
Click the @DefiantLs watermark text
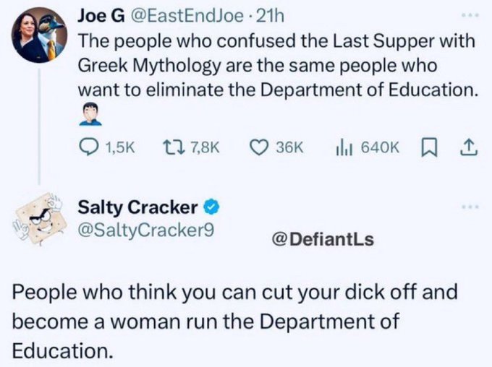coord(323,240)
